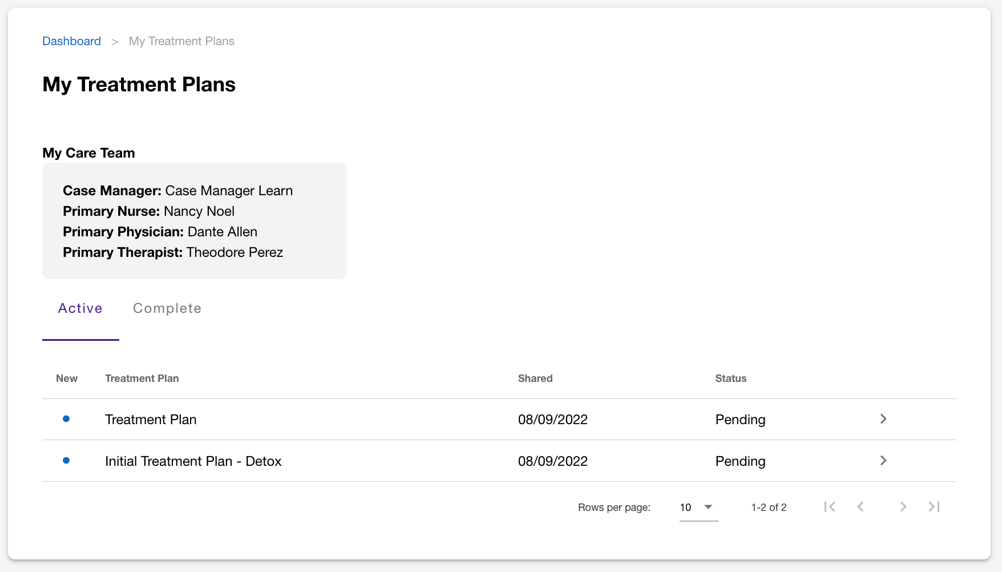Click the previous page arrow icon
Image resolution: width=1002 pixels, height=572 pixels.
(860, 507)
